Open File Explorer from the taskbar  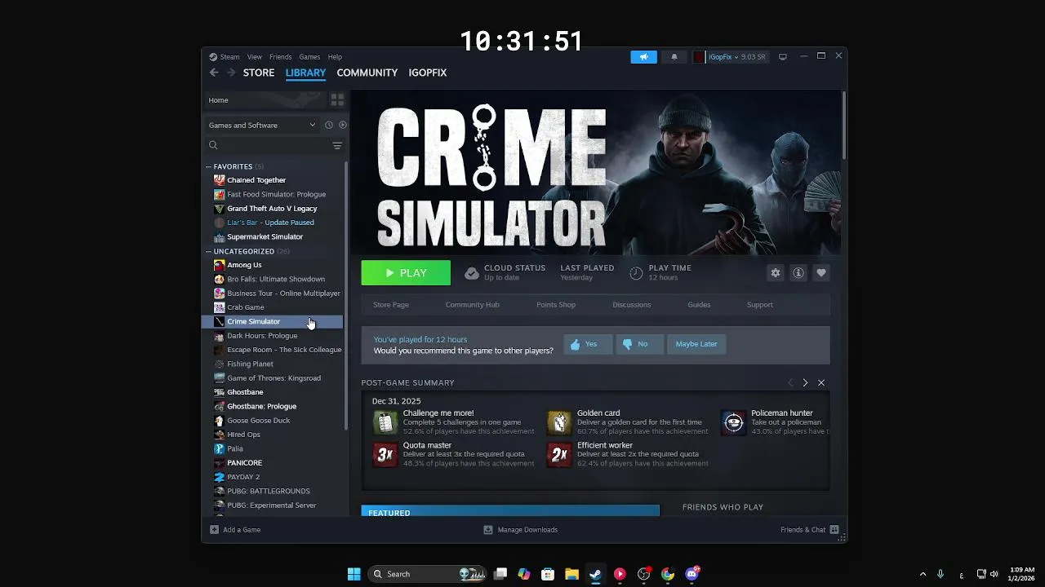click(x=571, y=574)
